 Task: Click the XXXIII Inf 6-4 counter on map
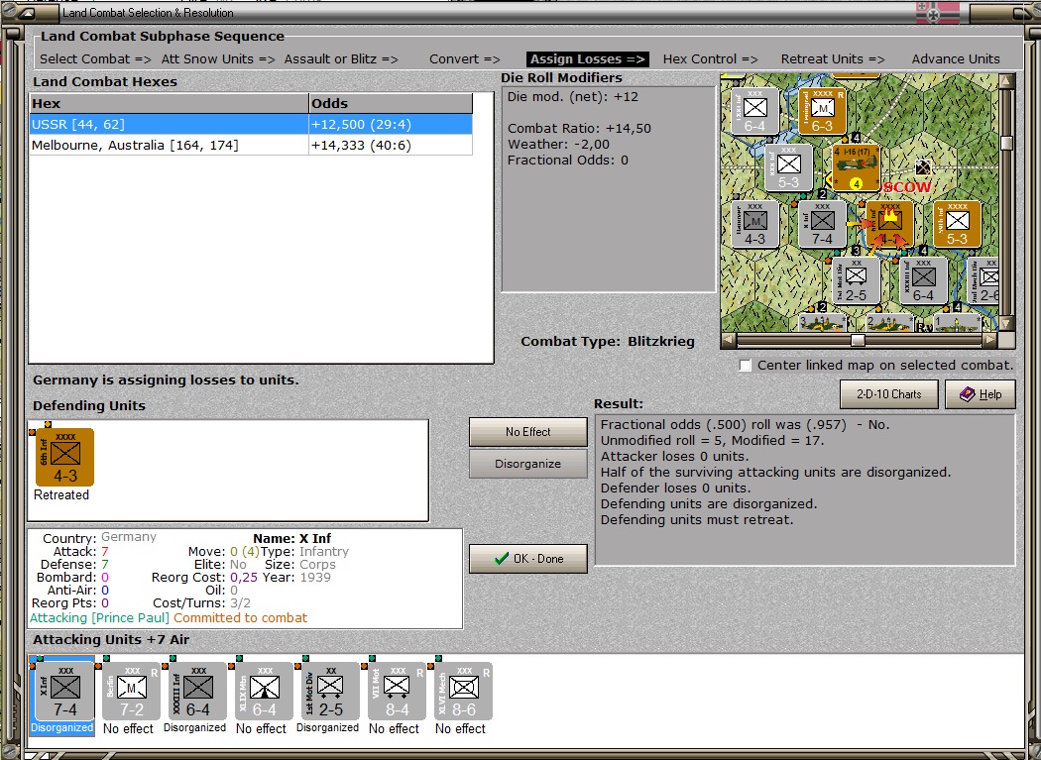coord(923,281)
